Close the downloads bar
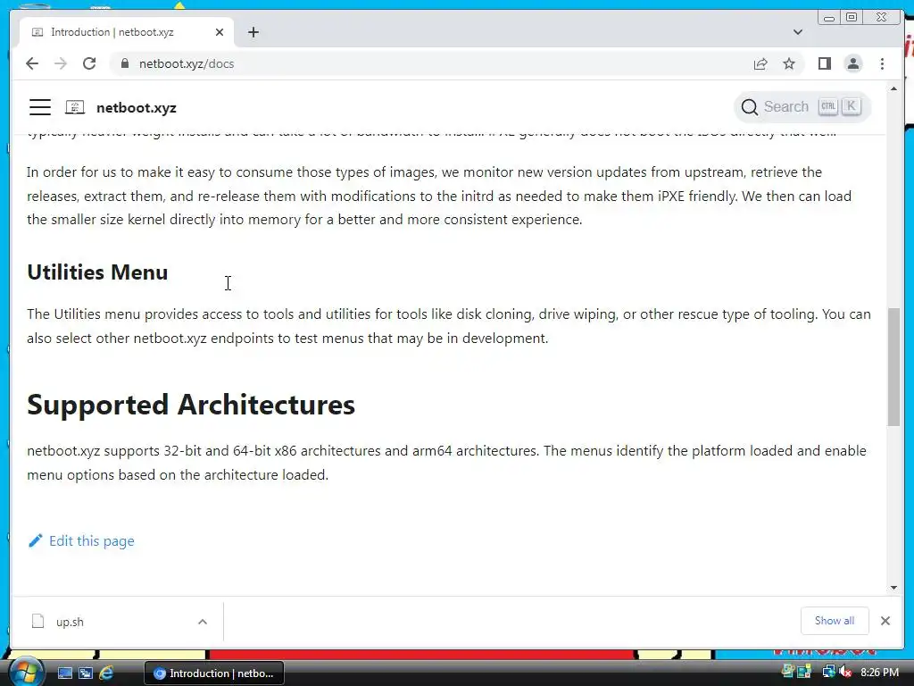The image size is (914, 686). coord(885,621)
